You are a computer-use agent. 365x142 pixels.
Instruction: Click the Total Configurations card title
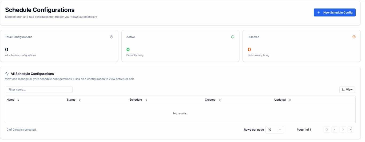pyautogui.click(x=19, y=37)
